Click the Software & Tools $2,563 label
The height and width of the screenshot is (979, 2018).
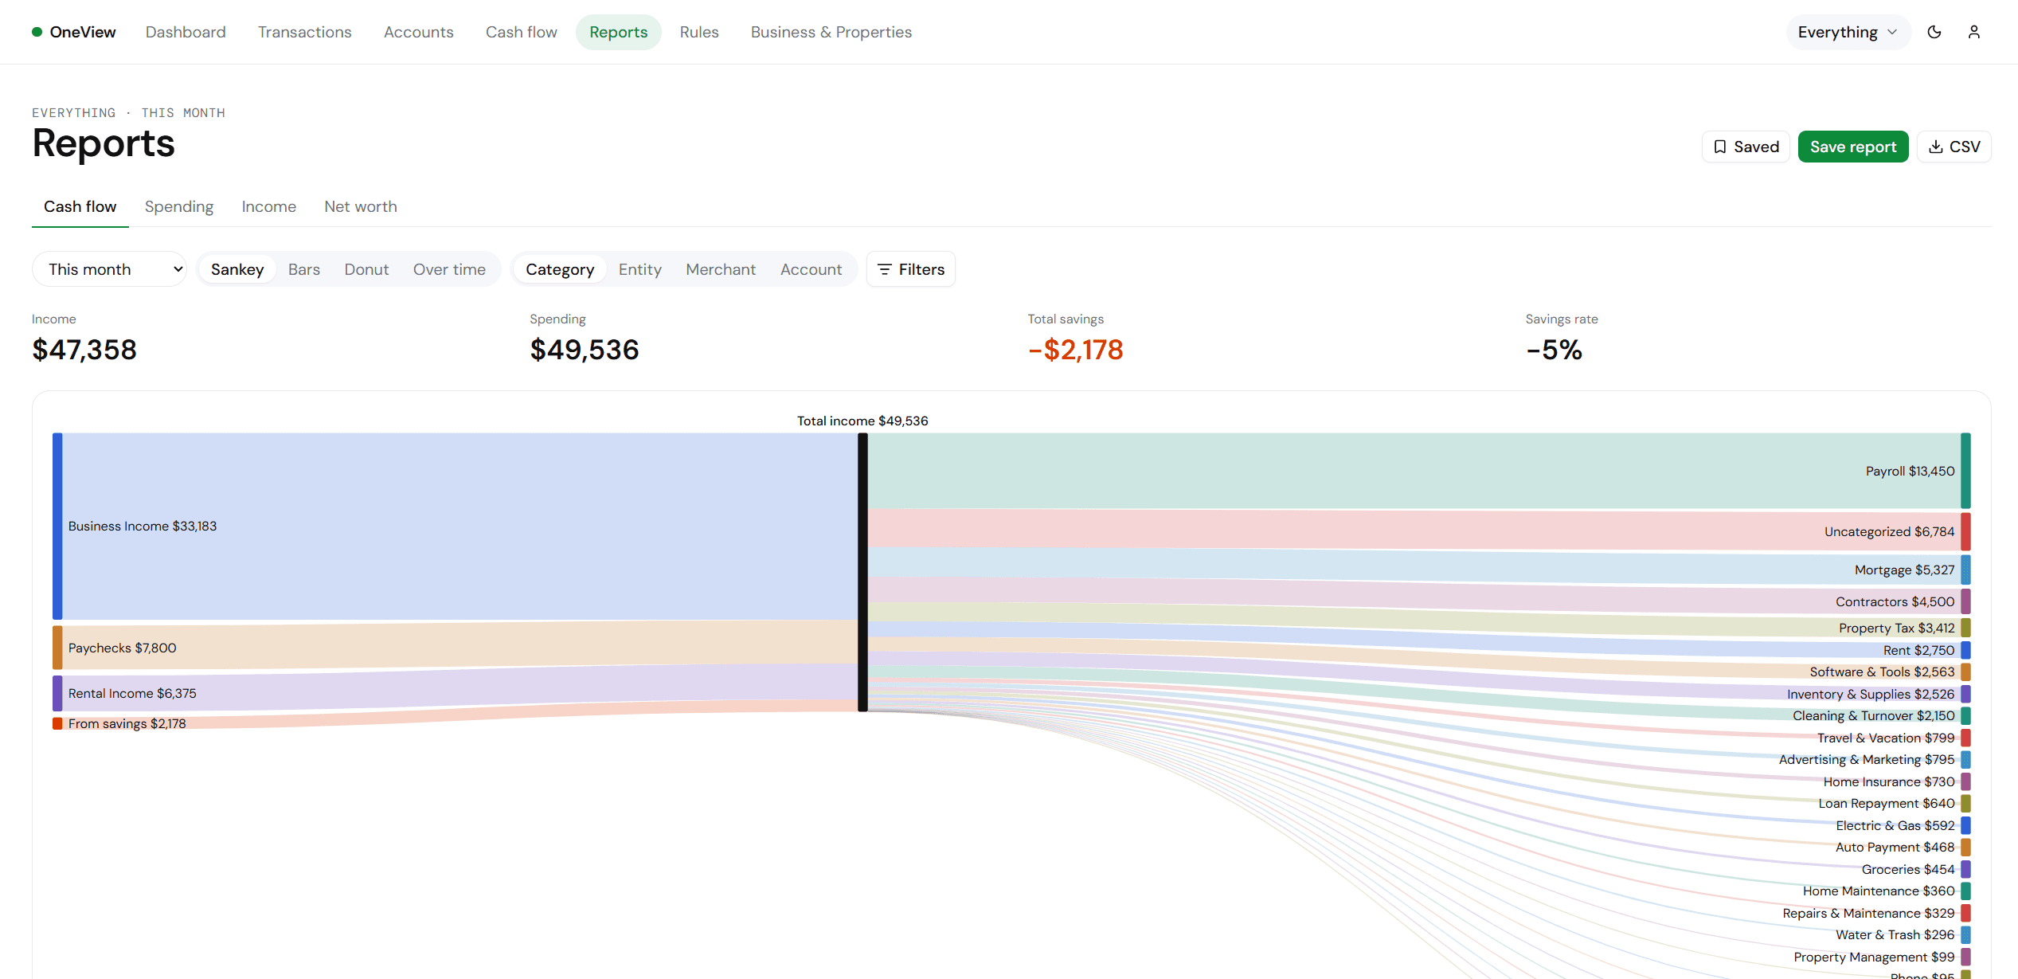point(1882,672)
